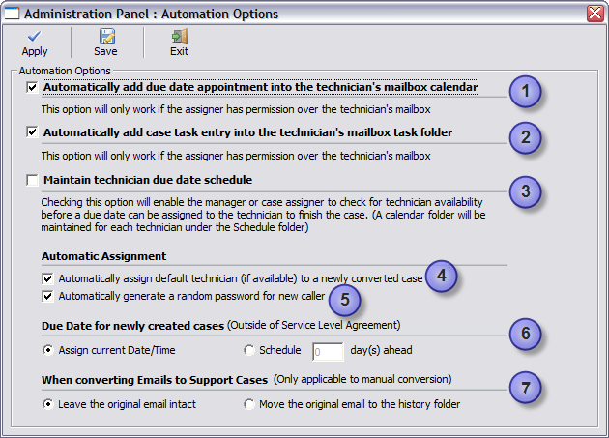Click the Save label in toolbar
This screenshot has width=609, height=438.
pyautogui.click(x=105, y=51)
